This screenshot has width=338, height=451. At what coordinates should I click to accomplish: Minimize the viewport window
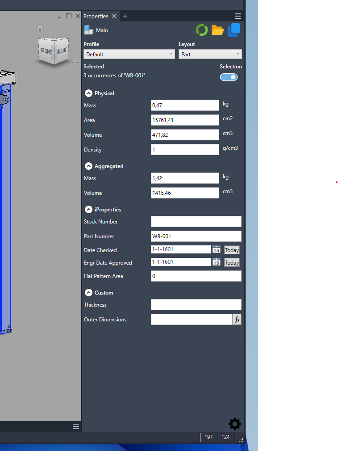click(x=59, y=17)
